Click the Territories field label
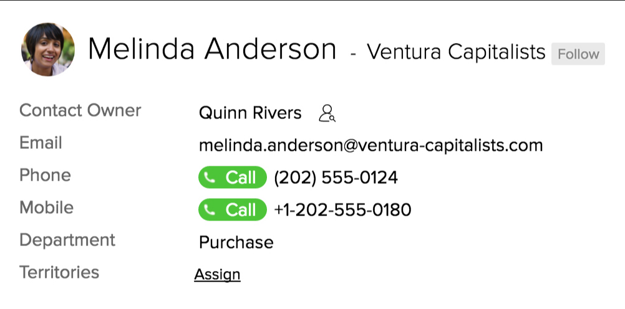 (x=59, y=272)
